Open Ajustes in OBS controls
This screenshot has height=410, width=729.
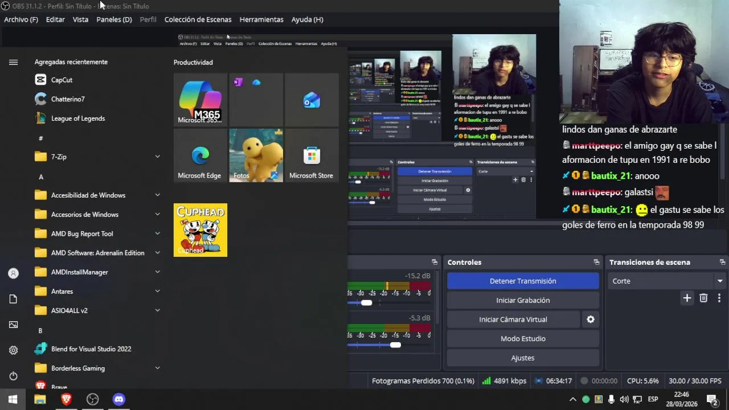click(523, 358)
